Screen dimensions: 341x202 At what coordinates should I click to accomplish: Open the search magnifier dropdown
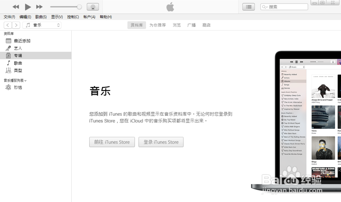coord(265,7)
